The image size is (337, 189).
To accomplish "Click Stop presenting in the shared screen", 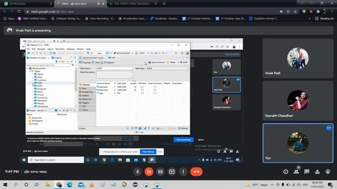I will coord(183,140).
